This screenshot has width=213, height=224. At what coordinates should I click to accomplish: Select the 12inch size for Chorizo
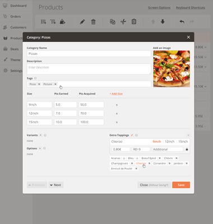[170, 142]
